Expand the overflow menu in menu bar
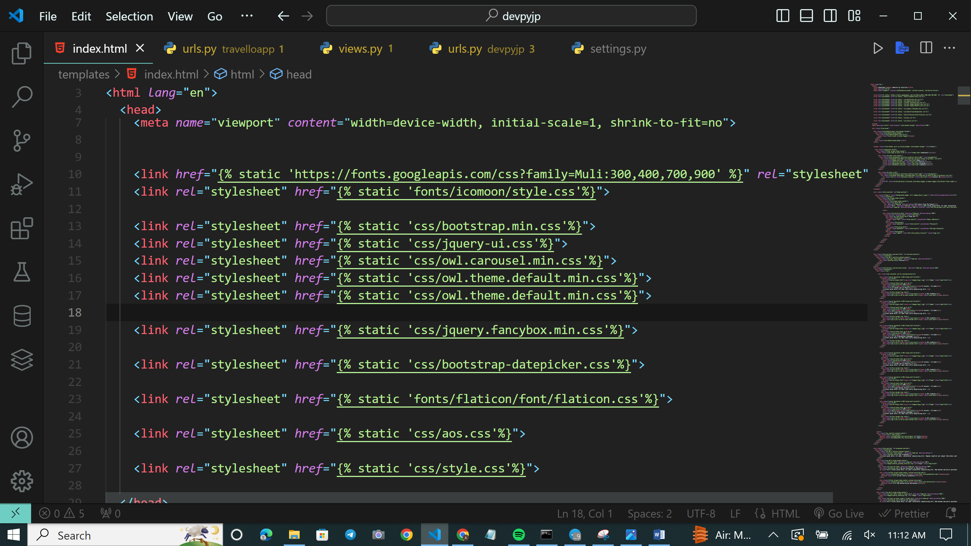 [247, 16]
